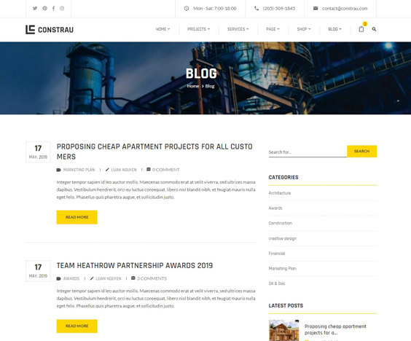This screenshot has height=341, width=411.
Task: Click tag icon before Awards category
Action: [59, 278]
